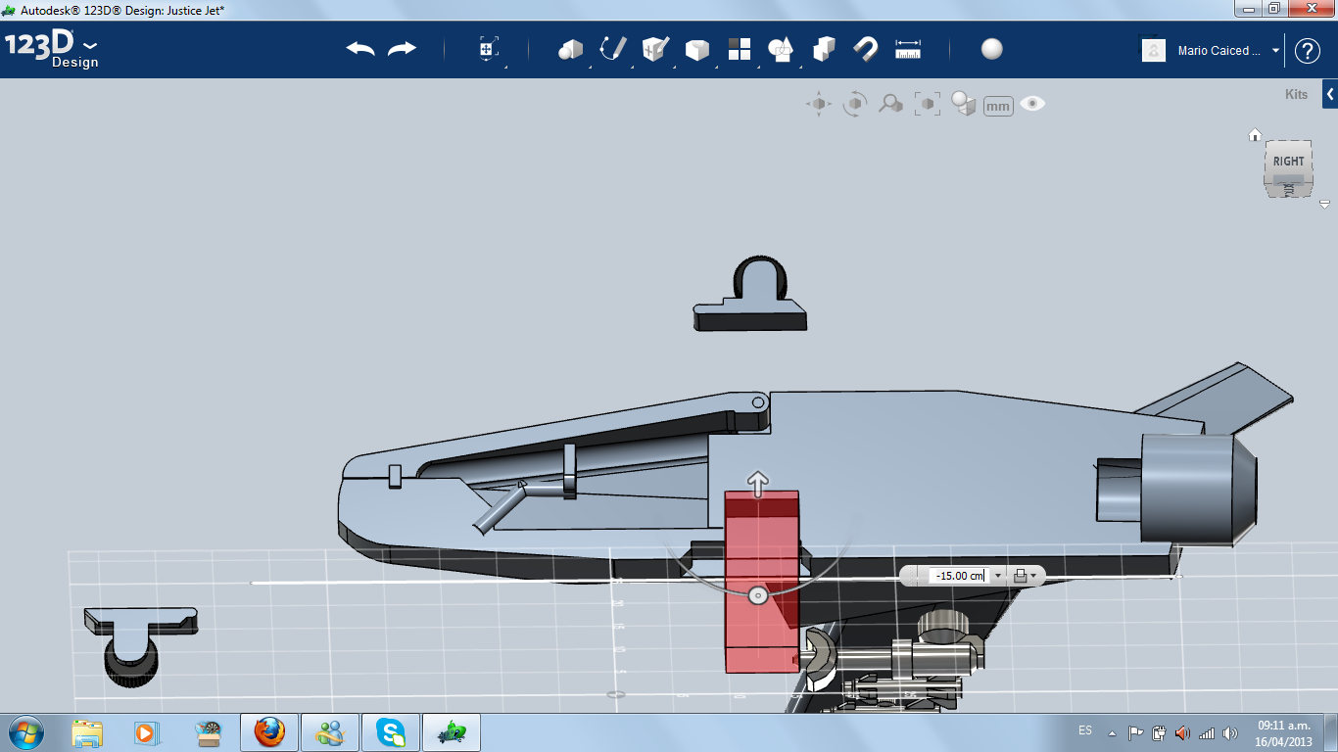The image size is (1338, 752).
Task: Click the -15.00 cm distance input field
Action: (957, 576)
